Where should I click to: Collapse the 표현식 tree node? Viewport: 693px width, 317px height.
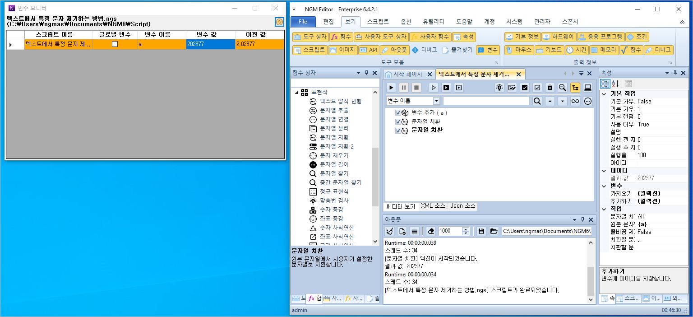(296, 92)
